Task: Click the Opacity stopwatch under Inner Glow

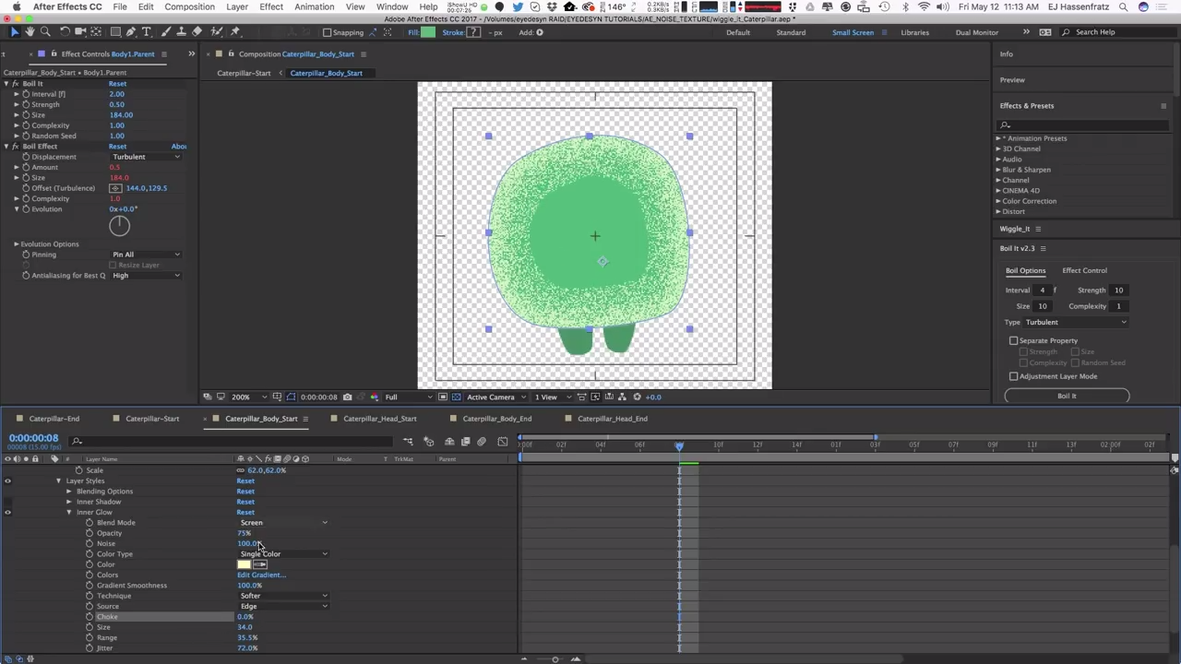Action: tap(89, 533)
